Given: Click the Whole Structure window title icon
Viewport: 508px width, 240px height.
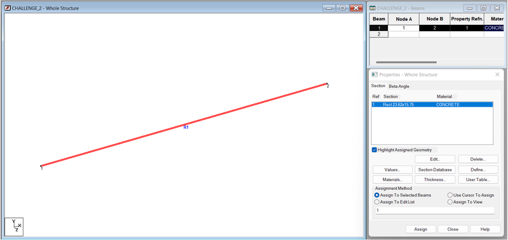Looking at the screenshot, I should (8, 8).
